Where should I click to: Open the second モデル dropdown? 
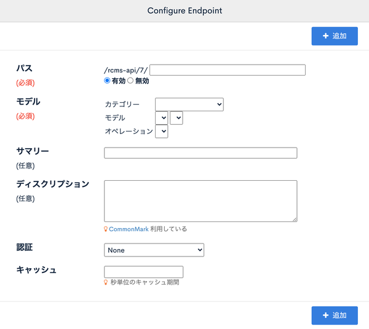coord(177,117)
